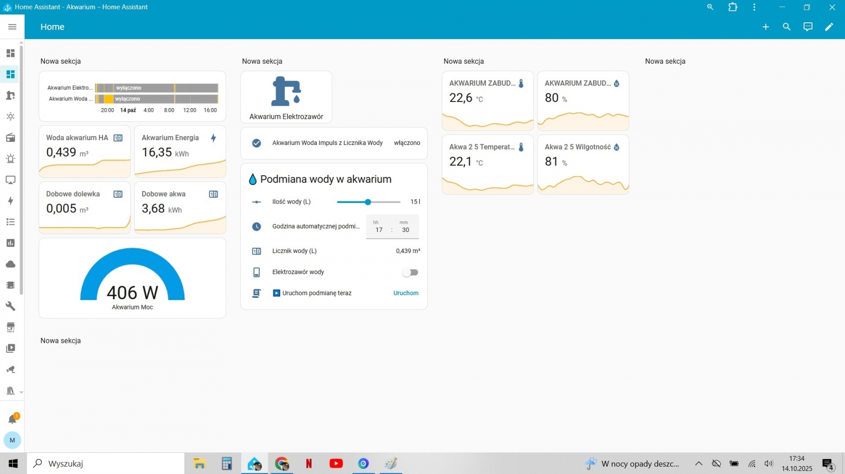Open the Windows notification center icon
Image resolution: width=845 pixels, height=474 pixels.
click(x=828, y=464)
